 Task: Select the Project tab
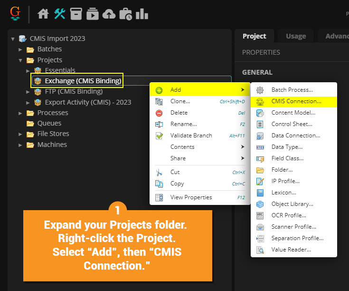point(255,36)
